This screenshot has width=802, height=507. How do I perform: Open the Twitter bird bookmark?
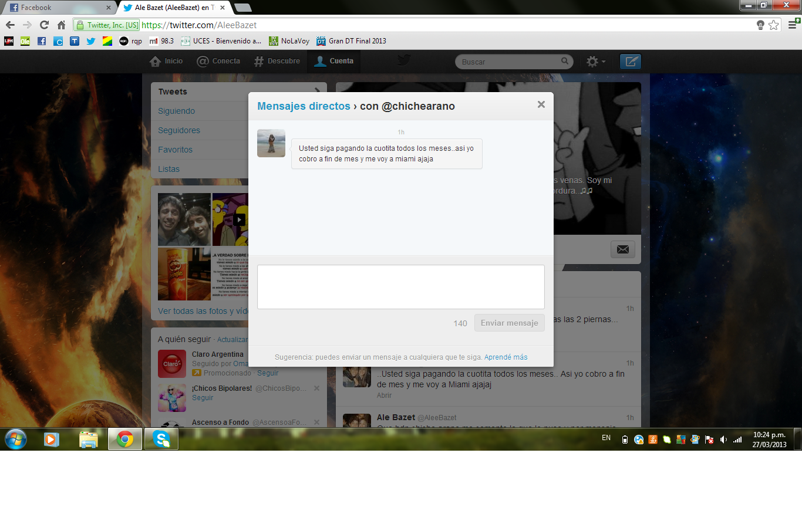pyautogui.click(x=90, y=41)
